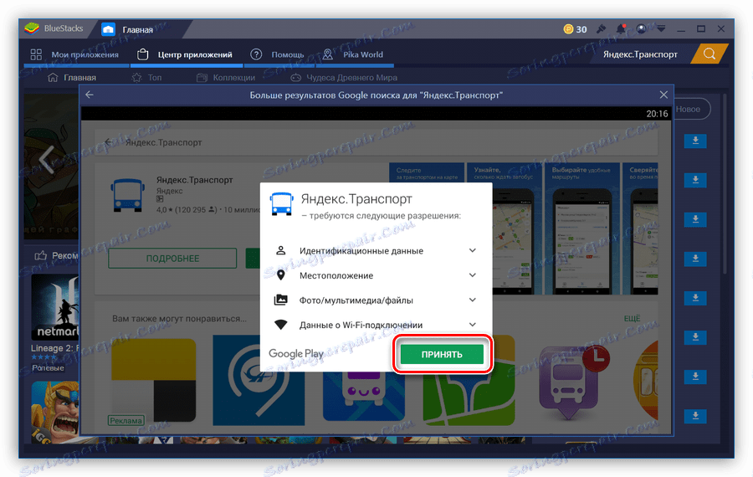Open the Коллекции section

point(226,77)
